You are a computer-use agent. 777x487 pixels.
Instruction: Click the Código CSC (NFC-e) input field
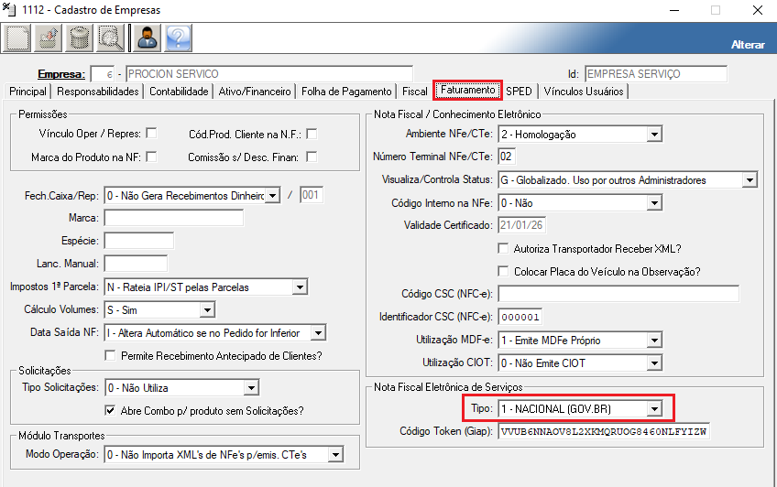point(618,294)
